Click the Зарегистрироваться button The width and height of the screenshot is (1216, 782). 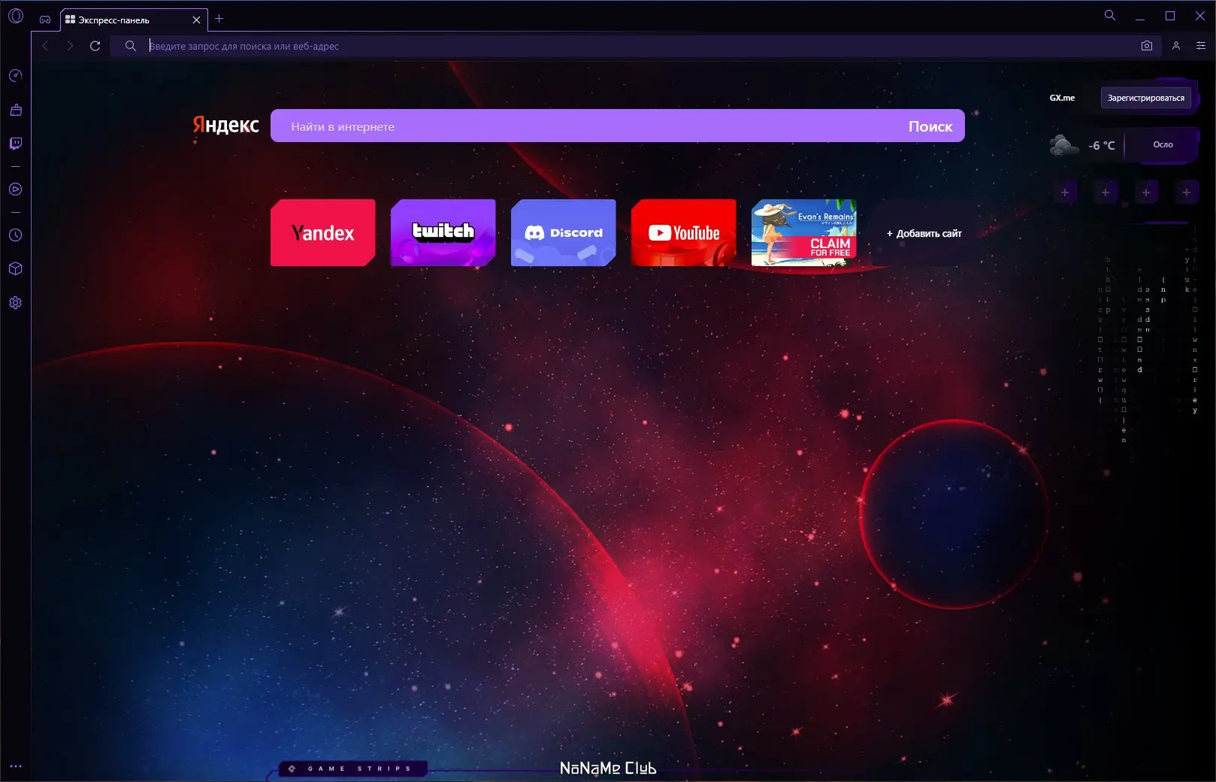(1146, 98)
